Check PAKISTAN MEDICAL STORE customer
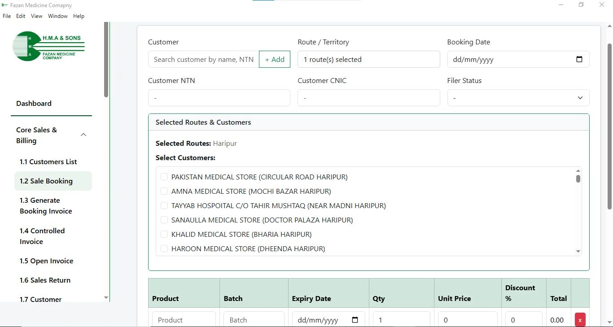613x327 pixels. (164, 177)
